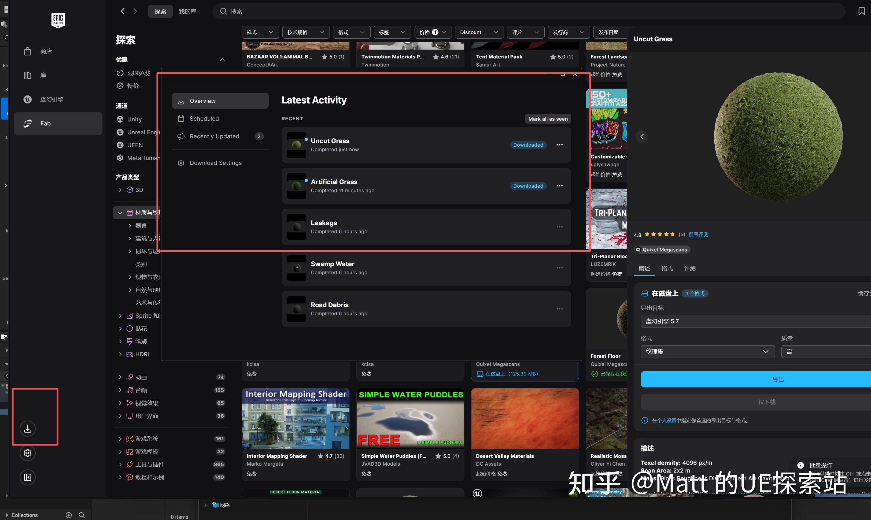Open the 纹理集 format dropdown
The image size is (871, 520).
(707, 351)
